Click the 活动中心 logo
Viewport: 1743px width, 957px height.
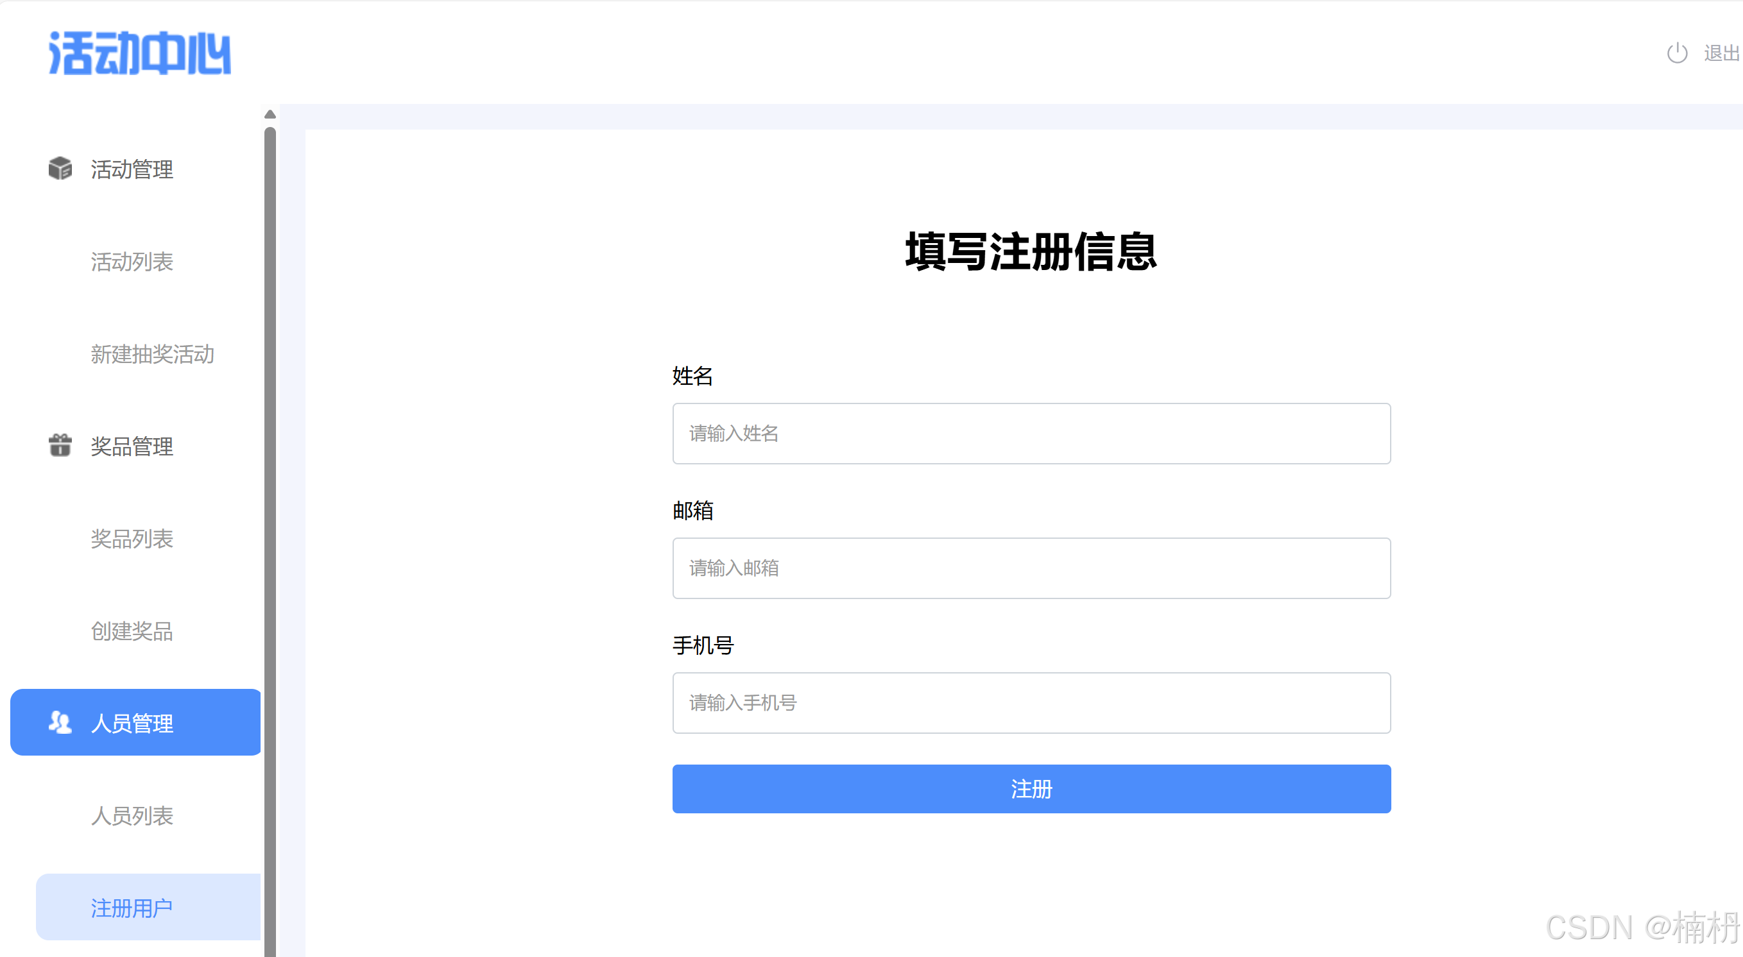[x=139, y=53]
